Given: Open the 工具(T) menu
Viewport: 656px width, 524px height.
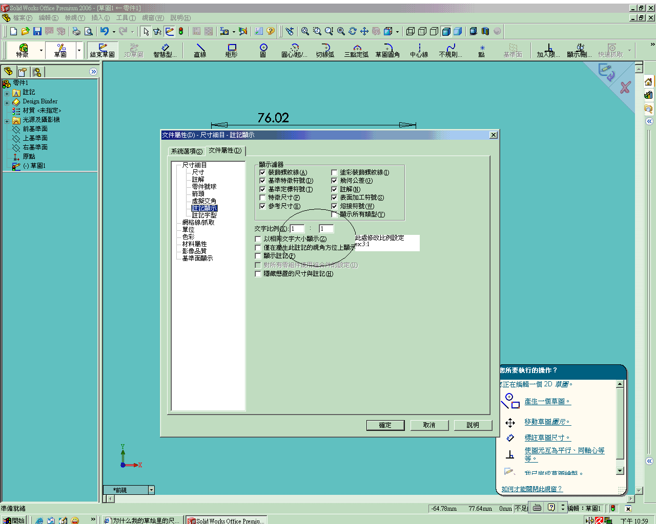Looking at the screenshot, I should (x=126, y=18).
